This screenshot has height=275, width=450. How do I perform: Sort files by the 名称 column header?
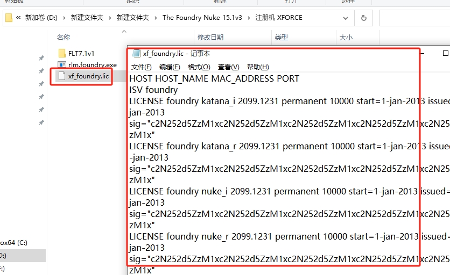click(64, 38)
